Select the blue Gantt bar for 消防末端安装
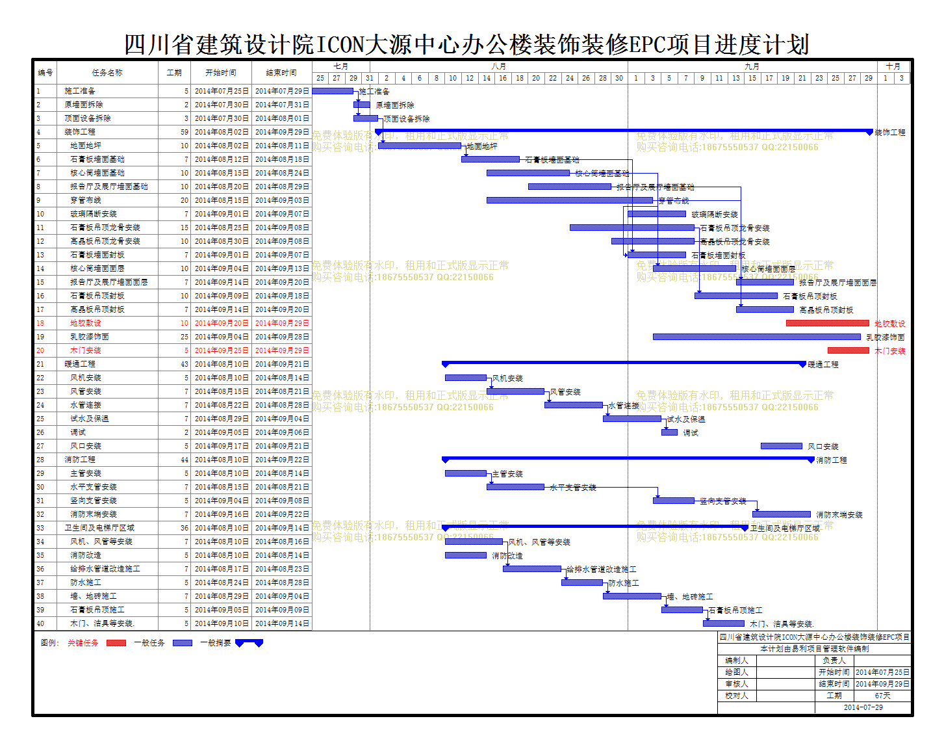The width and height of the screenshot is (944, 747). 782,514
